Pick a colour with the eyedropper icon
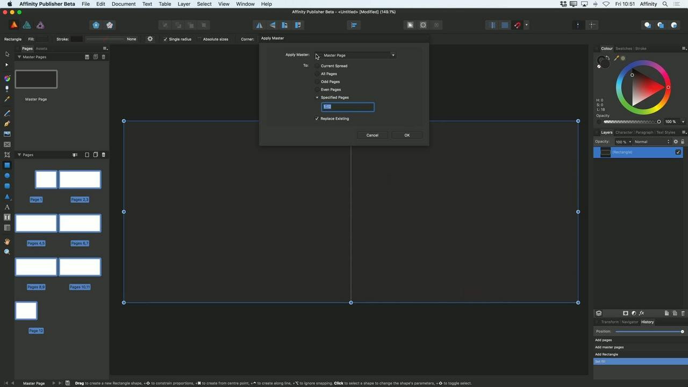688x387 pixels. click(x=617, y=58)
